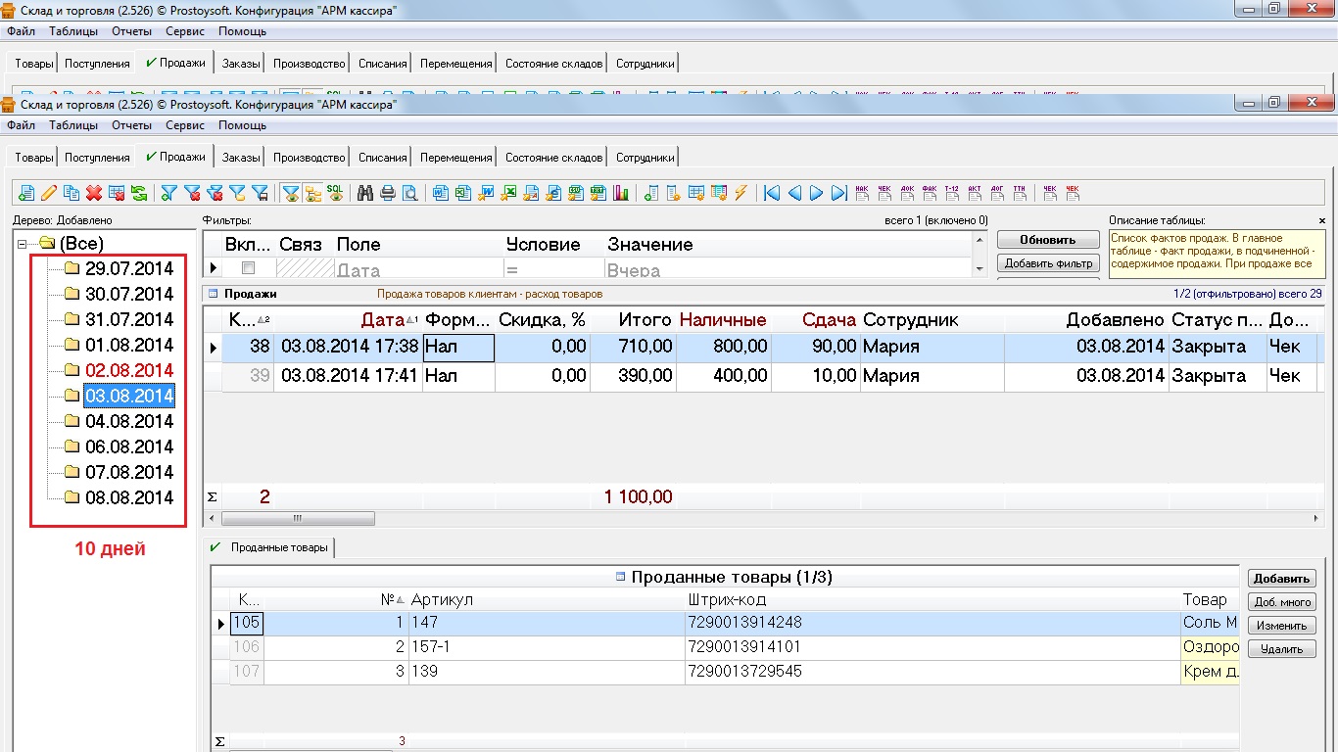Go to previous record arrow icon
Image resolution: width=1338 pixels, height=752 pixels.
pos(794,193)
